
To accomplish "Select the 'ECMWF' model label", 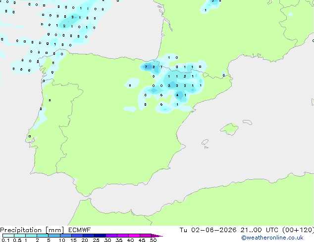I will (79, 230).
